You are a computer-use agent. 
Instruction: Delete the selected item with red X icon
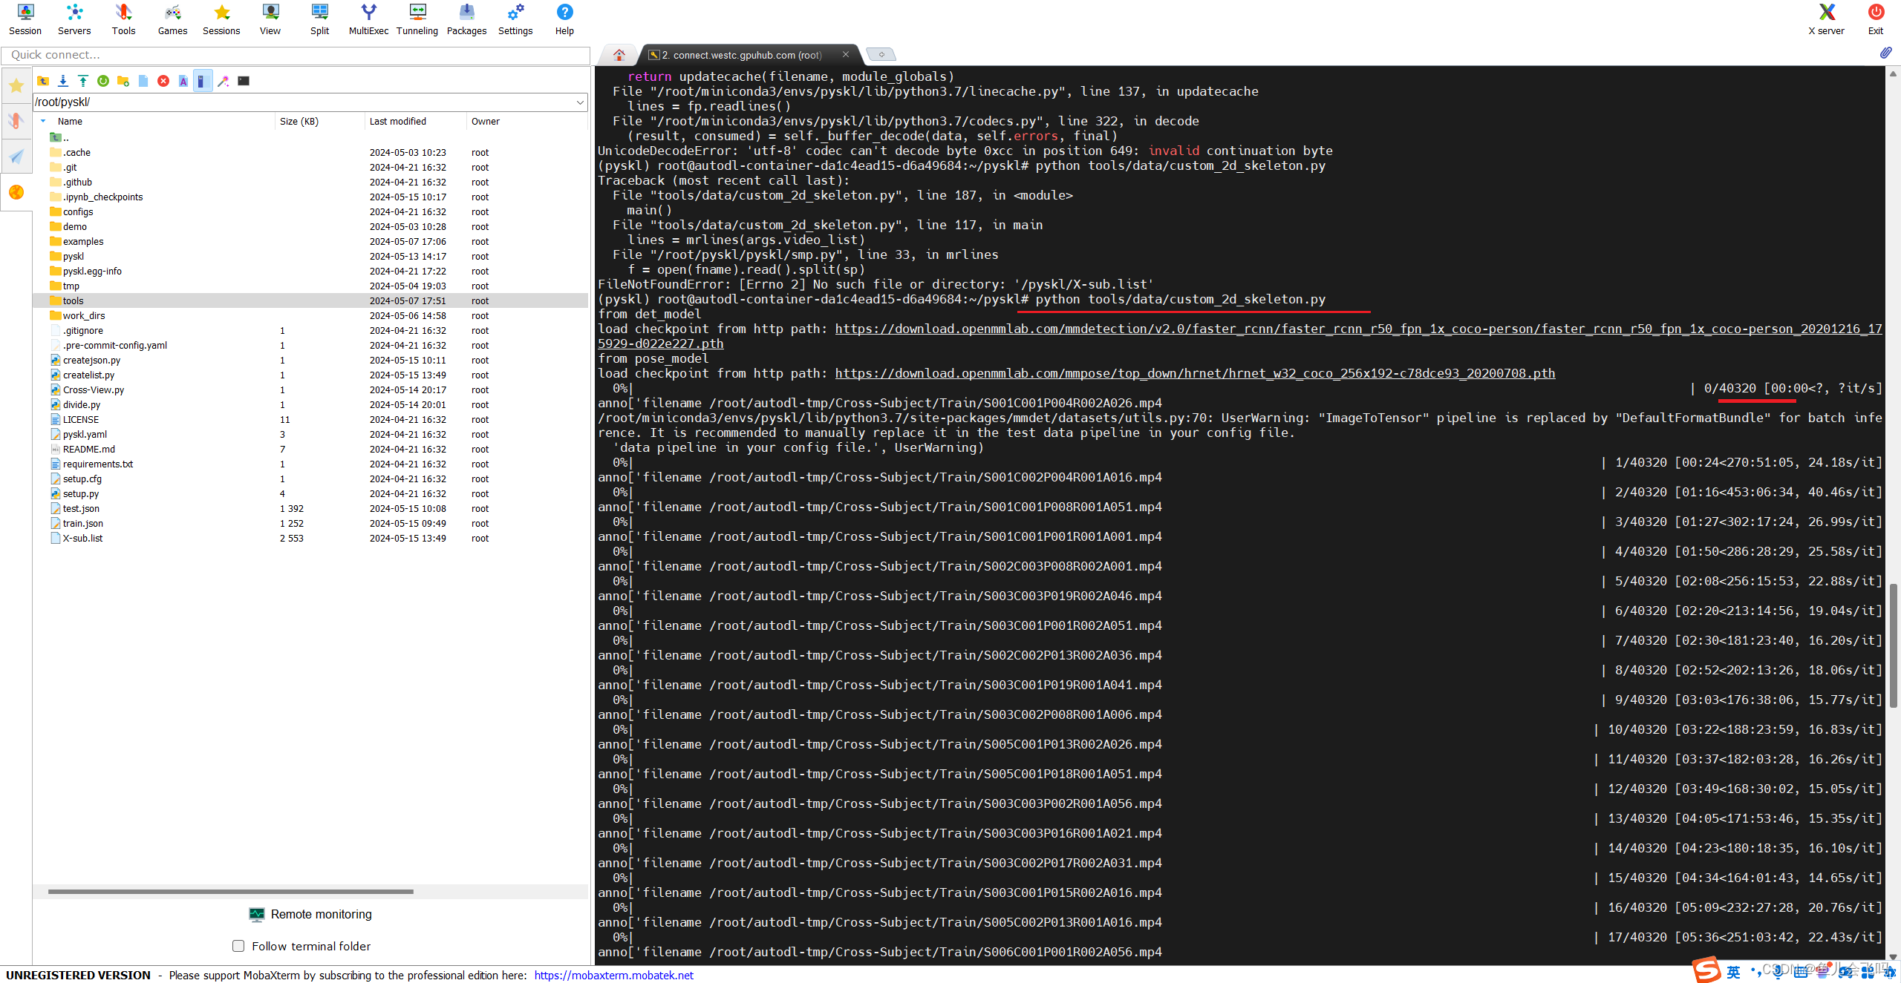(163, 80)
